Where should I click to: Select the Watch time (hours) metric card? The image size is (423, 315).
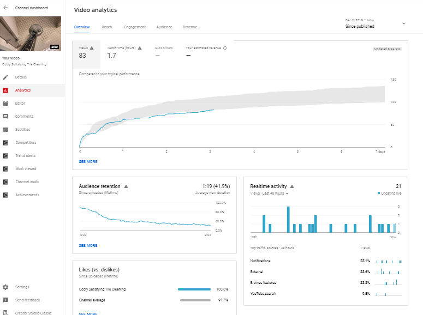point(124,52)
